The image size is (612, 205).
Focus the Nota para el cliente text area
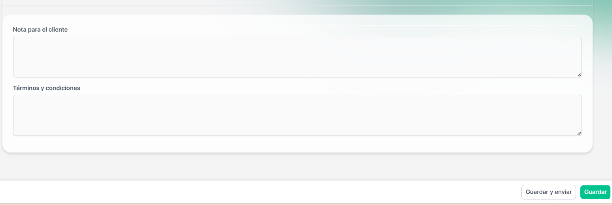pyautogui.click(x=297, y=57)
